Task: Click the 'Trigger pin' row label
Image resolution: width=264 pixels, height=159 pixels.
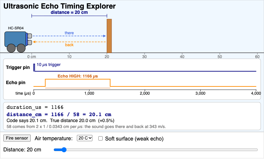Action: pyautogui.click(x=18, y=68)
